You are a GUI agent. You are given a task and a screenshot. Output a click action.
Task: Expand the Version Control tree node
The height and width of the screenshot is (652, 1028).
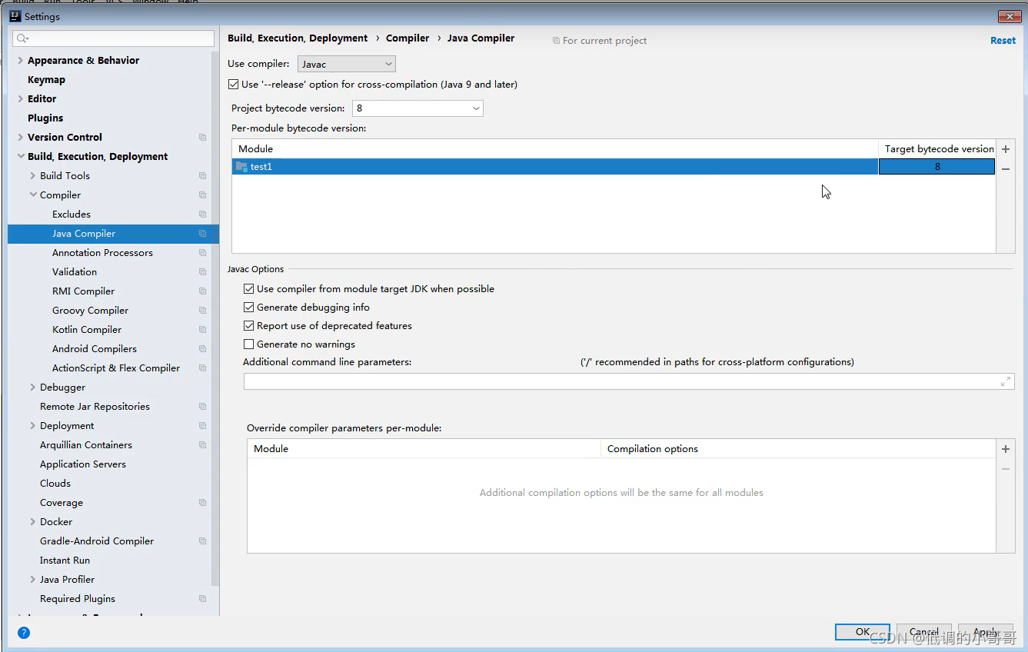pyautogui.click(x=21, y=138)
